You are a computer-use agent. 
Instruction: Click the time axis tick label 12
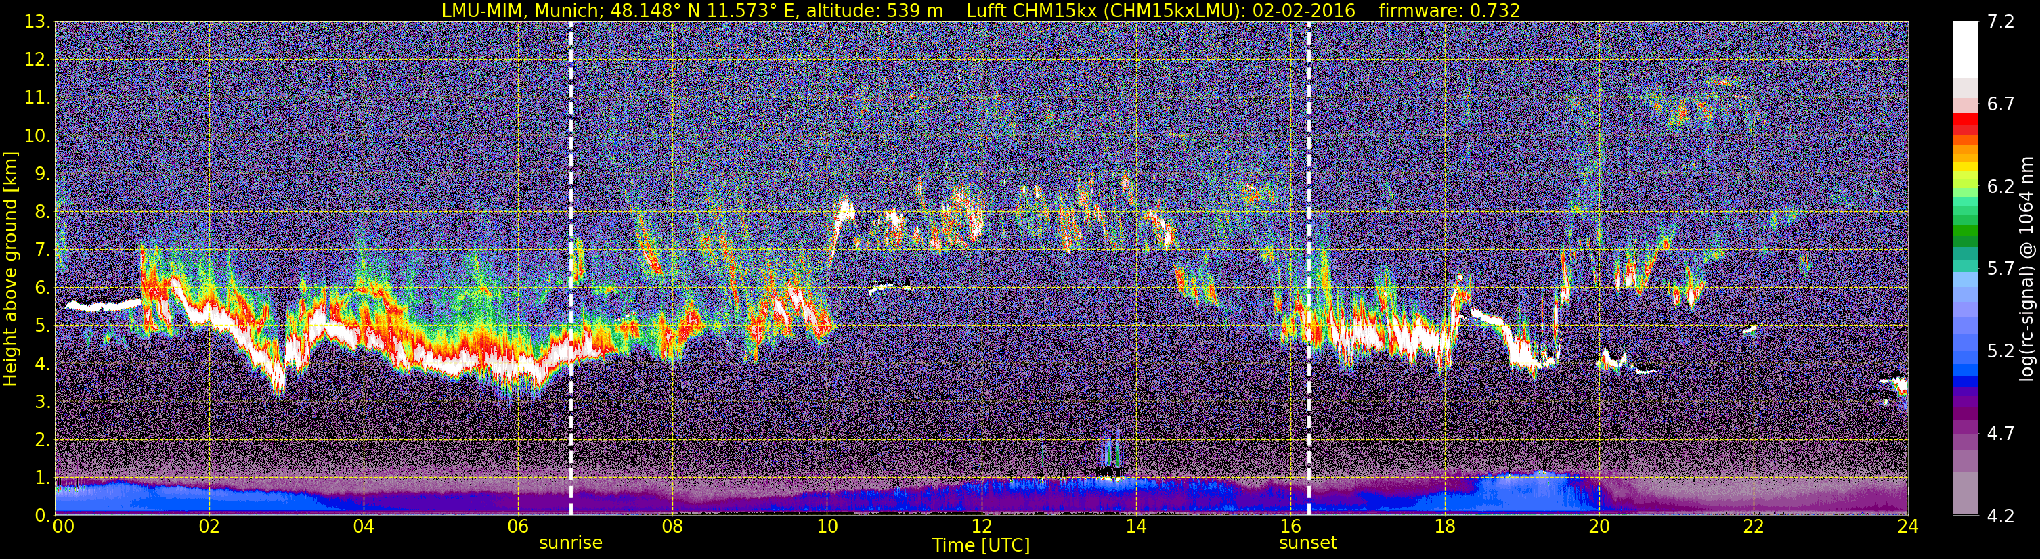[x=981, y=527]
